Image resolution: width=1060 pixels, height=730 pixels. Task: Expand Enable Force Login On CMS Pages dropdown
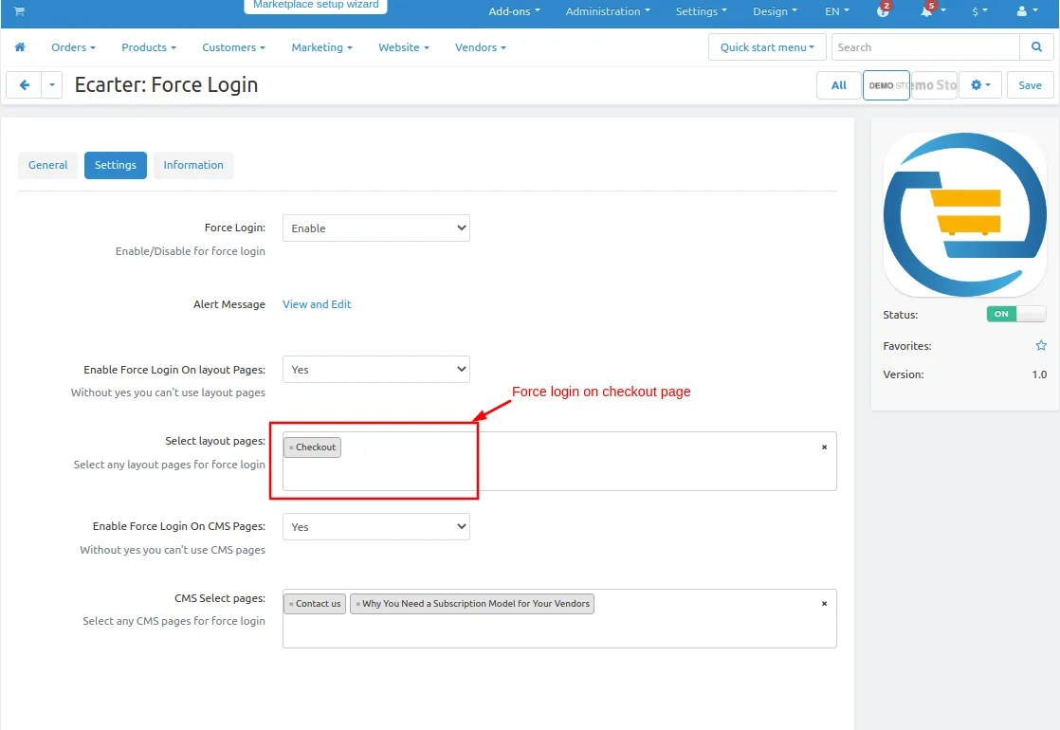(x=375, y=526)
